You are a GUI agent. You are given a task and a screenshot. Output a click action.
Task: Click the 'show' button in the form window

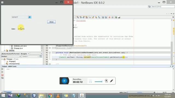pos(51,22)
